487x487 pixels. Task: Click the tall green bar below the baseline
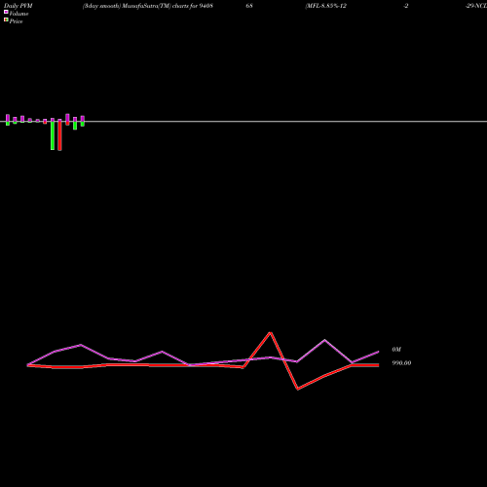tap(53, 135)
